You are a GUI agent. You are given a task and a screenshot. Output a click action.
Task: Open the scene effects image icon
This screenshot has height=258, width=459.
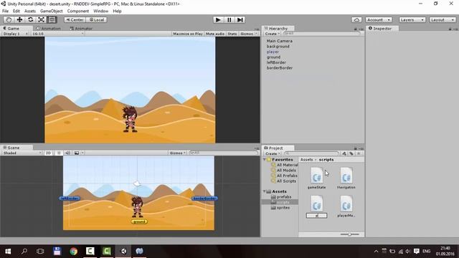[77, 153]
